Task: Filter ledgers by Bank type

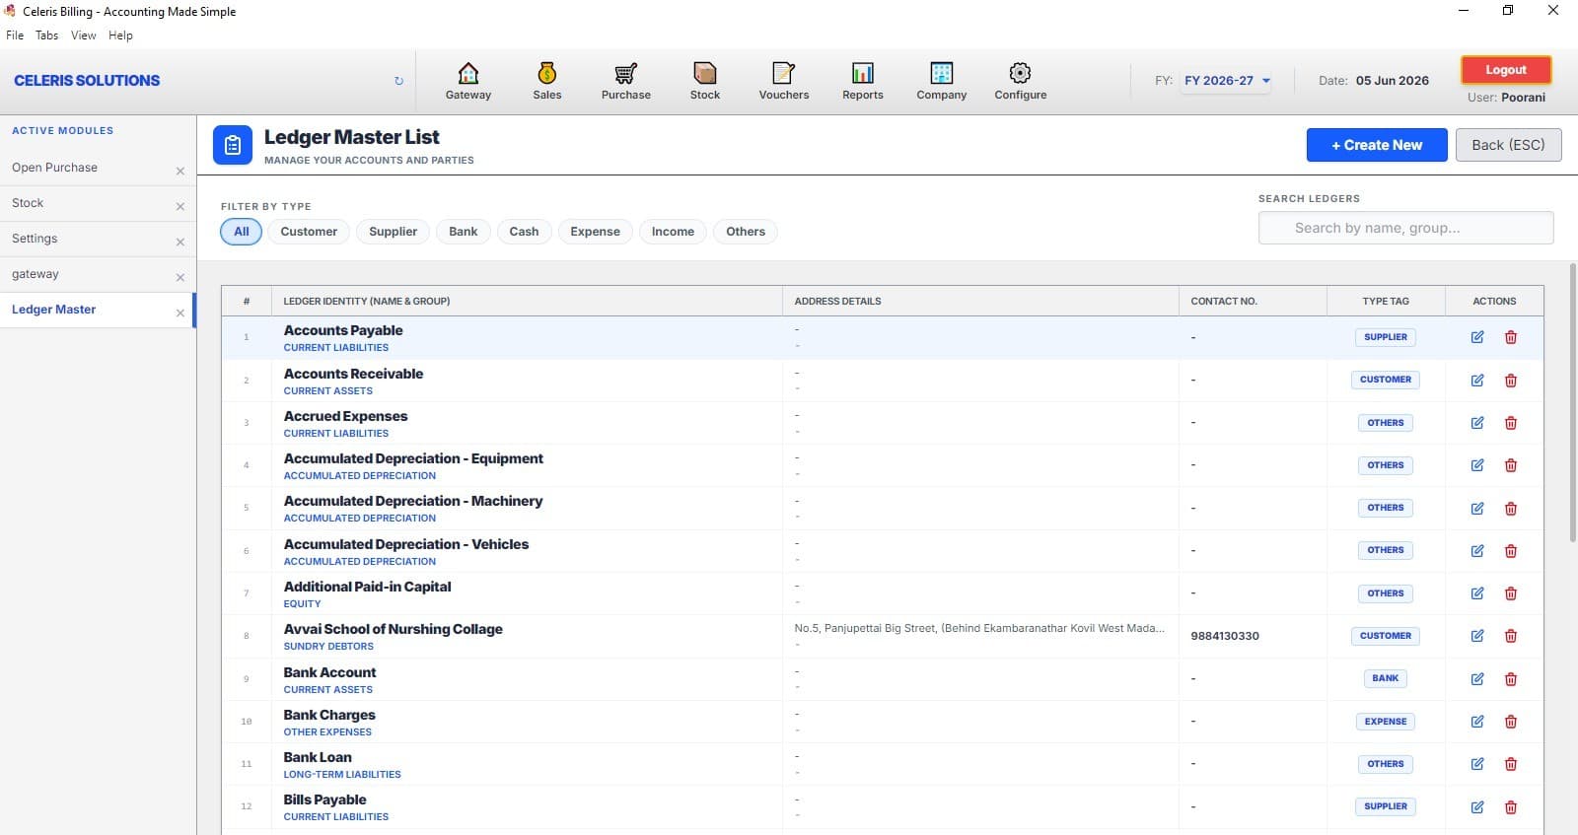Action: click(x=463, y=232)
